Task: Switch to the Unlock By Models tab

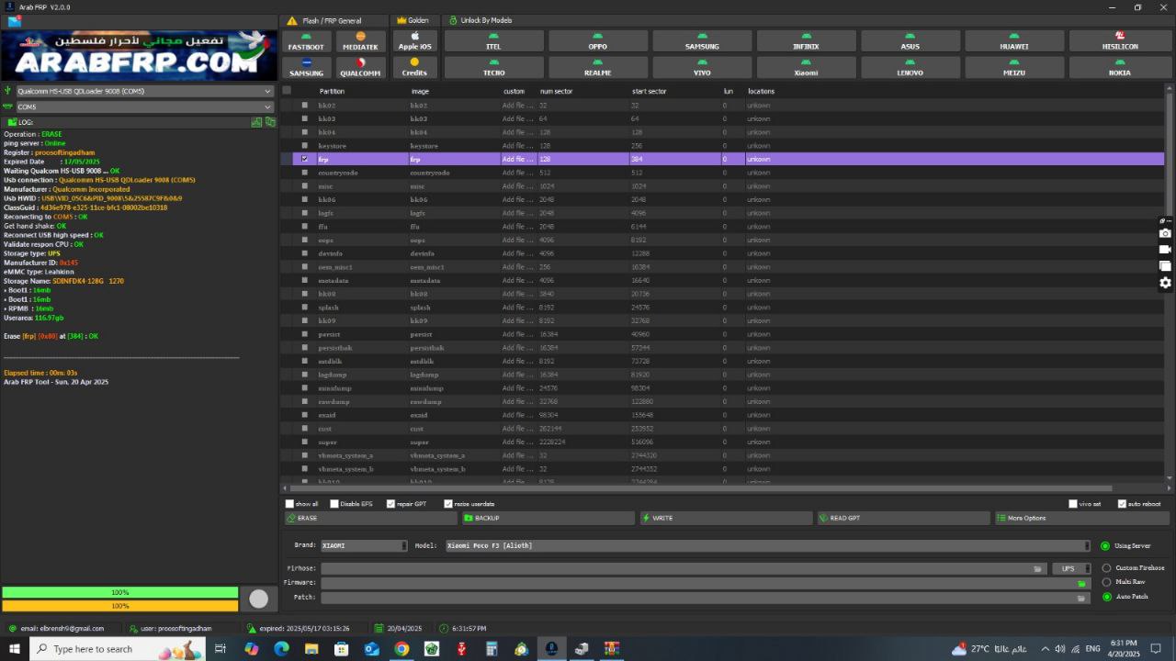Action: click(481, 20)
